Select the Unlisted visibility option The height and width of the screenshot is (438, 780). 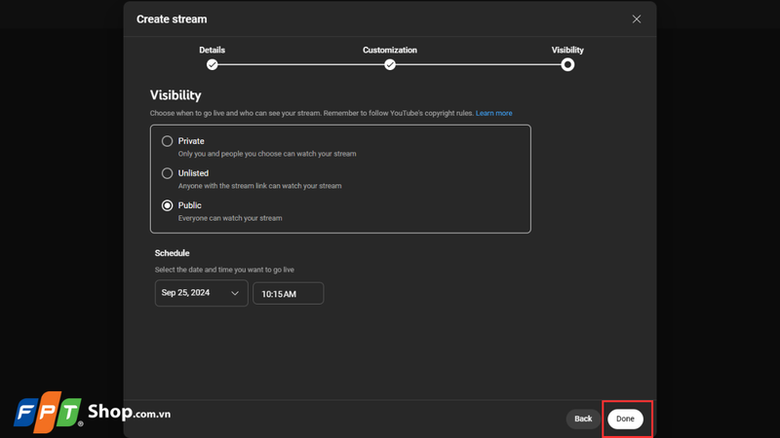click(x=167, y=173)
